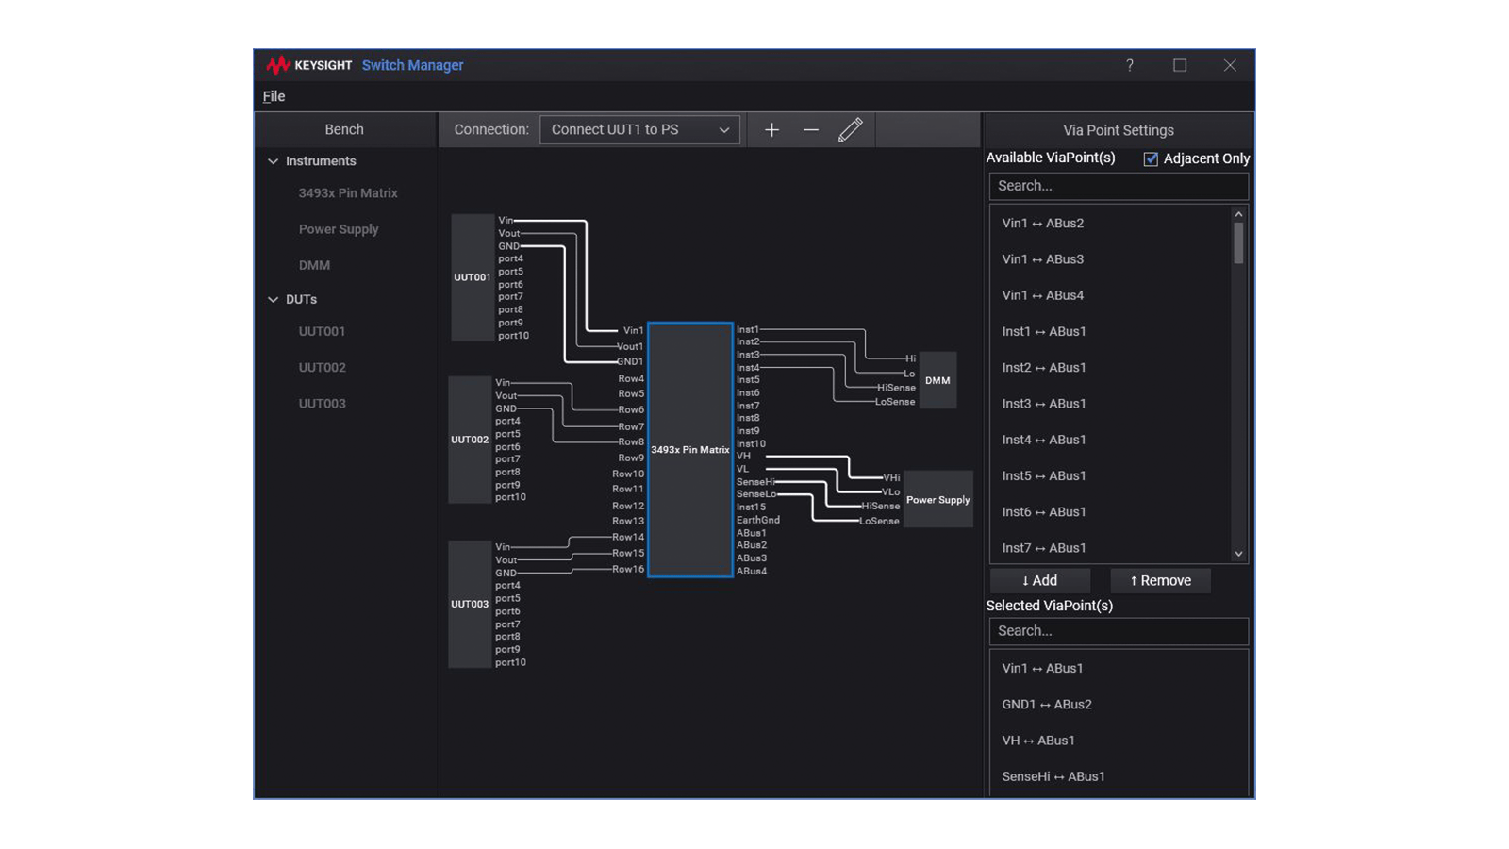Open the File menu
Viewport: 1509px width, 849px height.
(x=274, y=96)
